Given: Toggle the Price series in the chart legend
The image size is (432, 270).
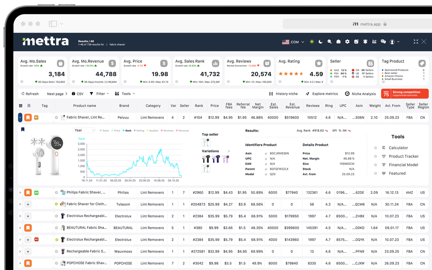Looking at the screenshot, I should click(x=116, y=131).
